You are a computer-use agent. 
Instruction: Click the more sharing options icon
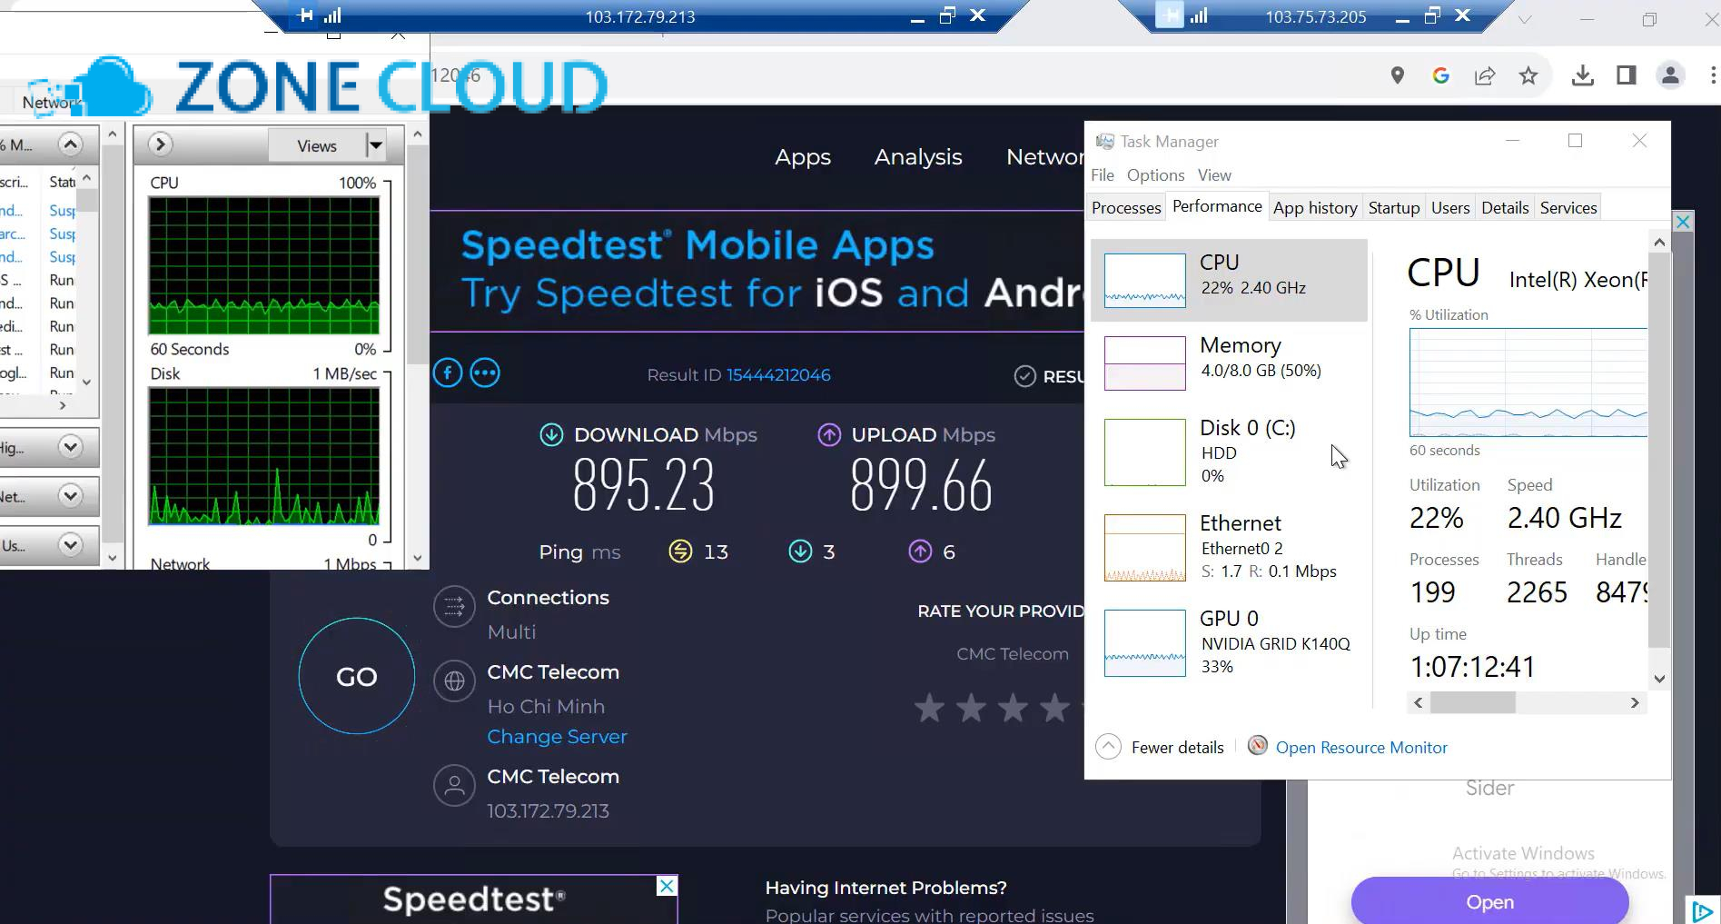[x=485, y=373]
